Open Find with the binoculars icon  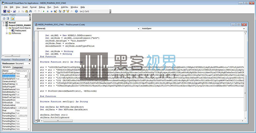click(x=30, y=11)
